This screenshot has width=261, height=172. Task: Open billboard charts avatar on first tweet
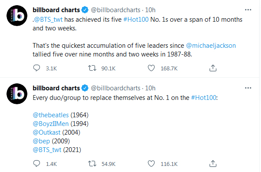17,16
